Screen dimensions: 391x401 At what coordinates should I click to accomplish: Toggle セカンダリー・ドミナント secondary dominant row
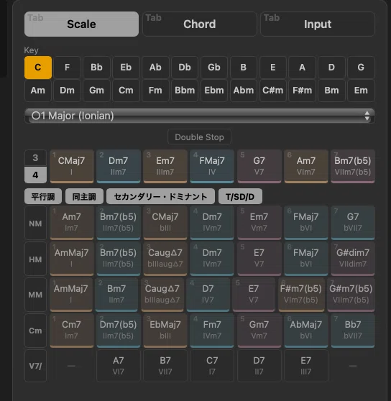(160, 196)
